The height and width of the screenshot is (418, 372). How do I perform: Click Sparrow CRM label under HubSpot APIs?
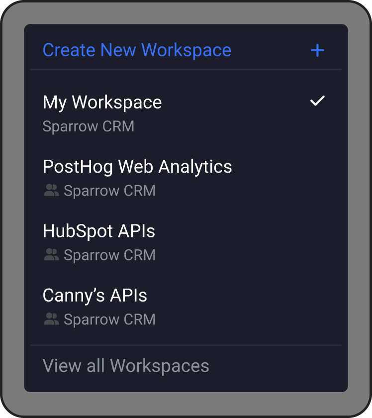pos(109,255)
